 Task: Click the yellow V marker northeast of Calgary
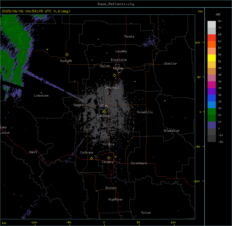click(x=115, y=157)
